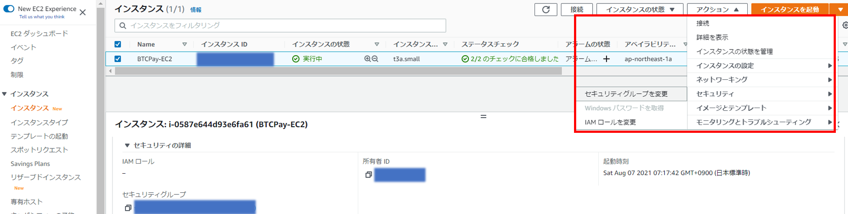Collapse the セキュリティの詳細 section
Viewport: 848px width, 214px height.
coord(127,145)
